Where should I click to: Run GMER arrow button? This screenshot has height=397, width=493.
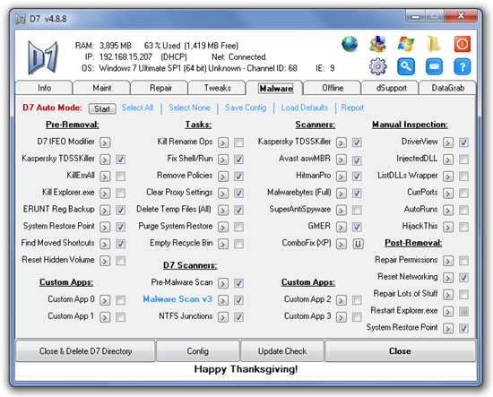tap(342, 227)
